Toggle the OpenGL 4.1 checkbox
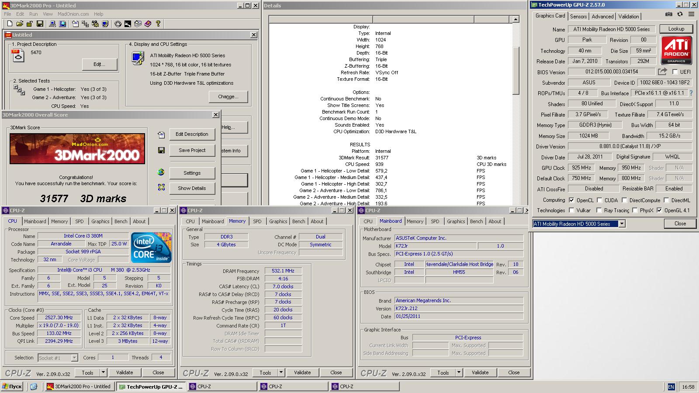This screenshot has height=393, width=699. [x=659, y=210]
